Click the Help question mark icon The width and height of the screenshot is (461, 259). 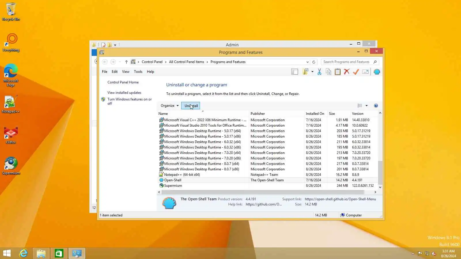point(376,106)
